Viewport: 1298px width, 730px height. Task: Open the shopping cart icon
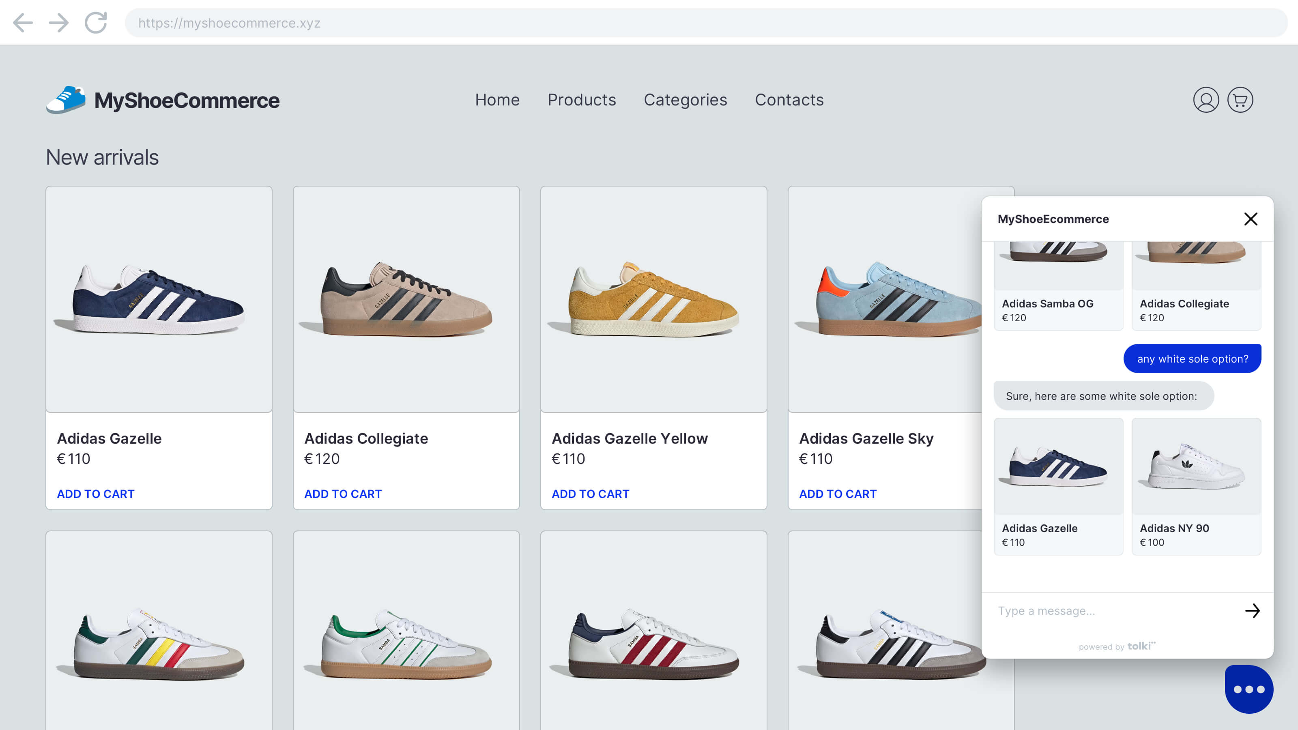(x=1240, y=100)
